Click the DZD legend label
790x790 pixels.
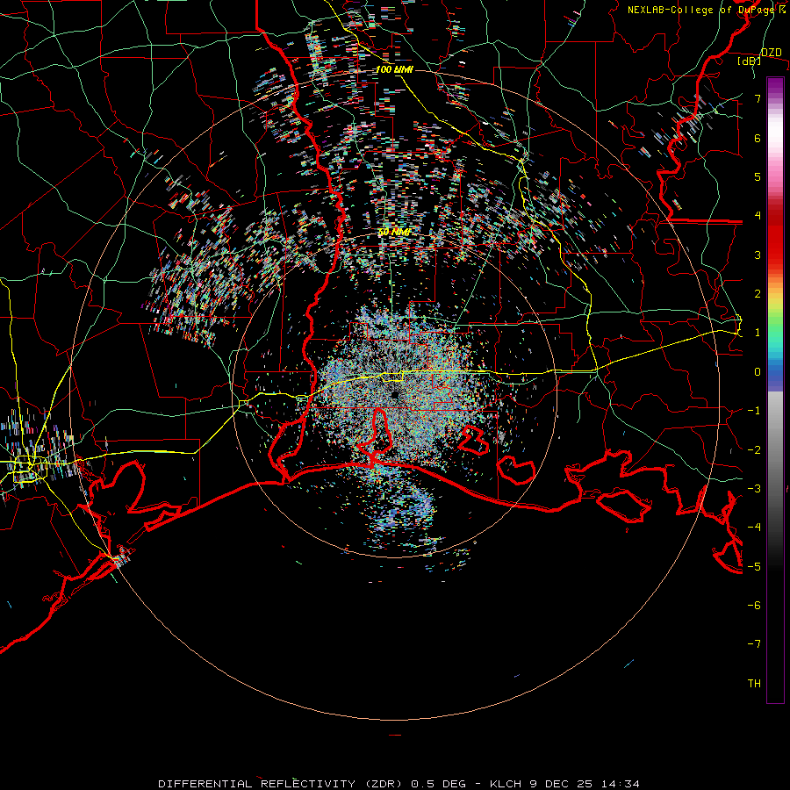click(x=771, y=53)
